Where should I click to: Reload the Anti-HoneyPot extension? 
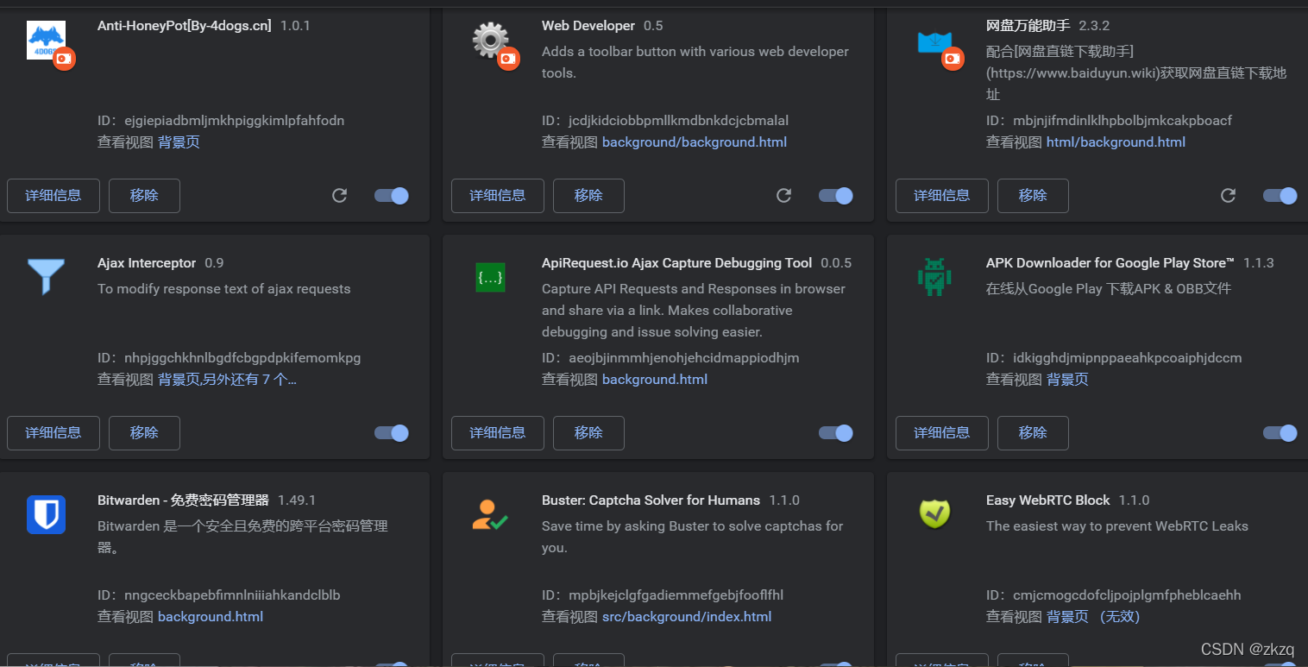tap(340, 196)
